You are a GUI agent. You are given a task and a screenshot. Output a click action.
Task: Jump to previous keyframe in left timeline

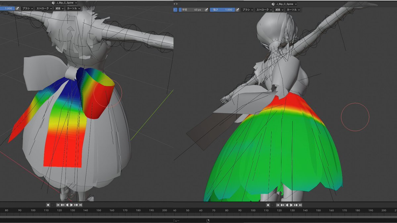pos(63,205)
